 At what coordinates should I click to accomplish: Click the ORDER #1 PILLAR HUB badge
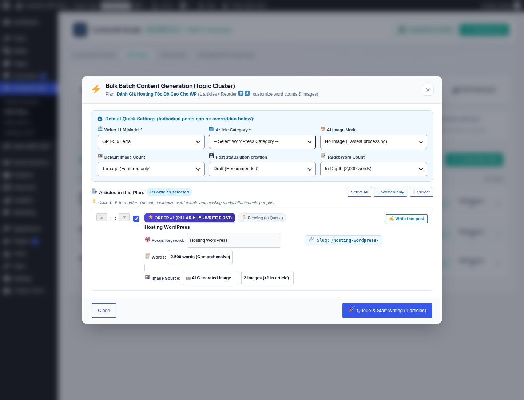pos(190,218)
